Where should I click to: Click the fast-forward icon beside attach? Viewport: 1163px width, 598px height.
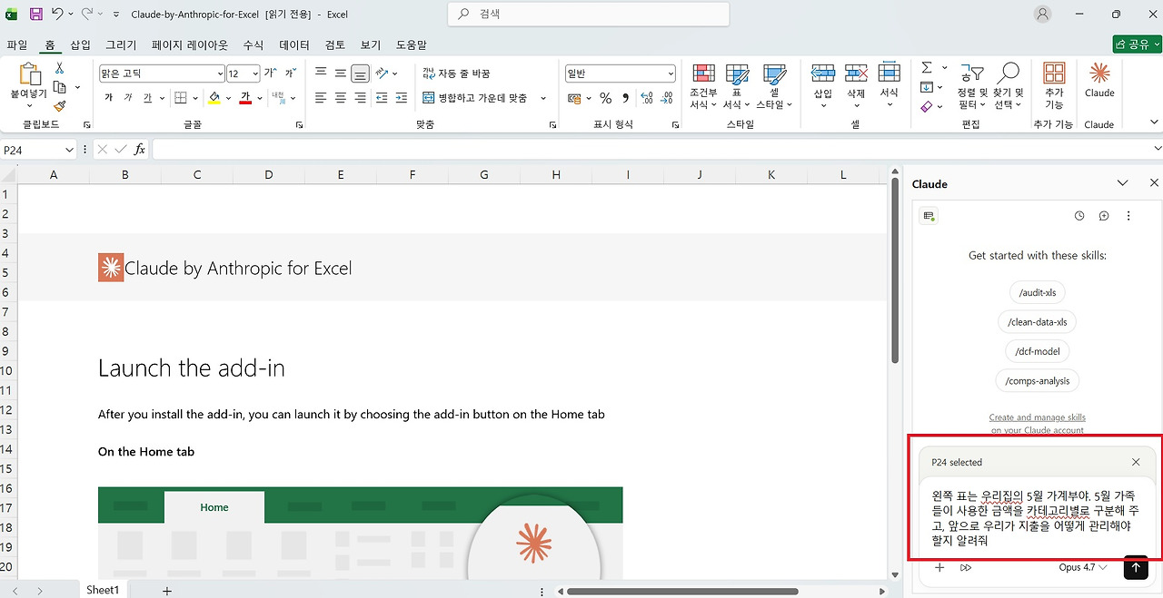tap(966, 567)
